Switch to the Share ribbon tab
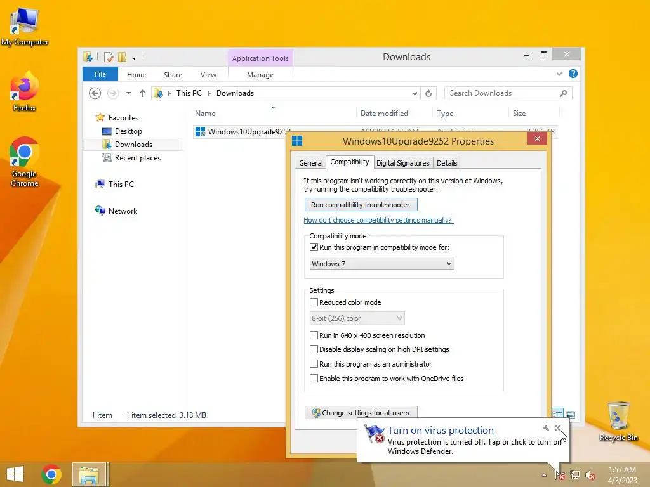Viewport: 650px width, 487px height. tap(173, 75)
